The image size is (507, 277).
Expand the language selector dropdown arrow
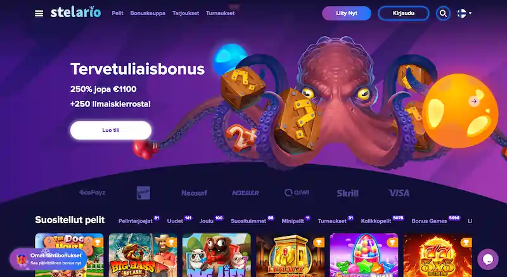click(x=470, y=13)
